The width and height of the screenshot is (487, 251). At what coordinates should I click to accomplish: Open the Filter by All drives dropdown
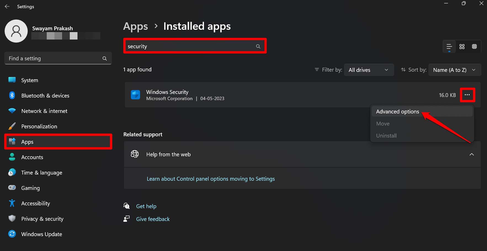tap(369, 70)
